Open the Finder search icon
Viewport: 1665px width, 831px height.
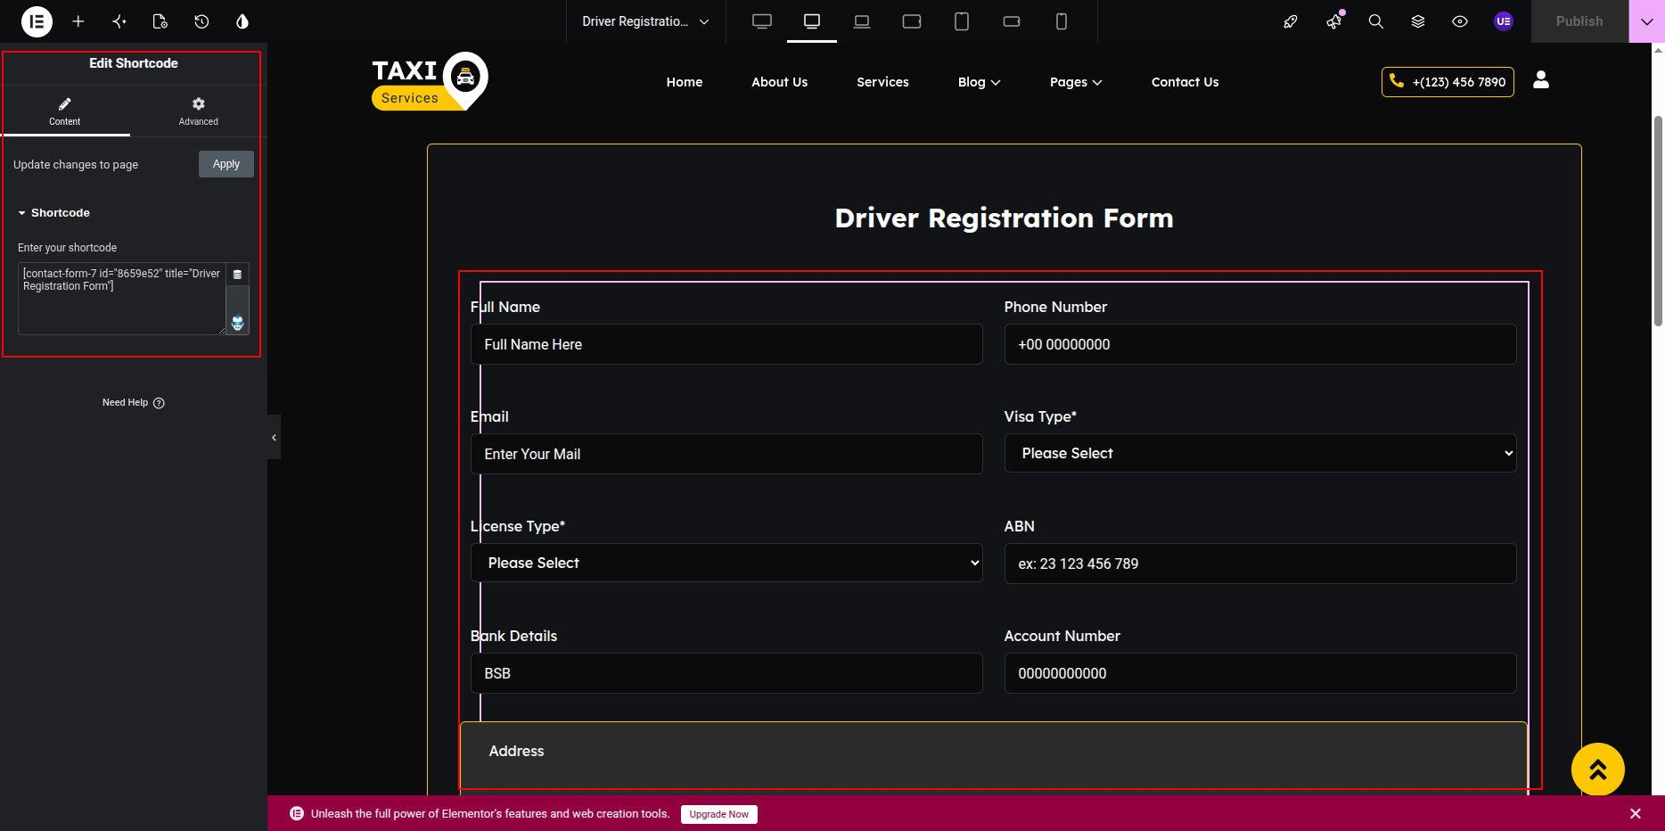tap(1376, 21)
